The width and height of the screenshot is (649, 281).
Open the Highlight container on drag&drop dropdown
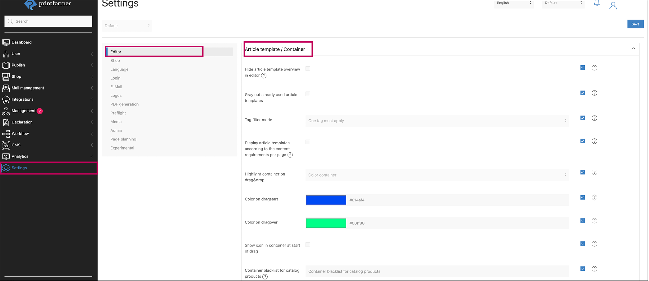(x=437, y=175)
